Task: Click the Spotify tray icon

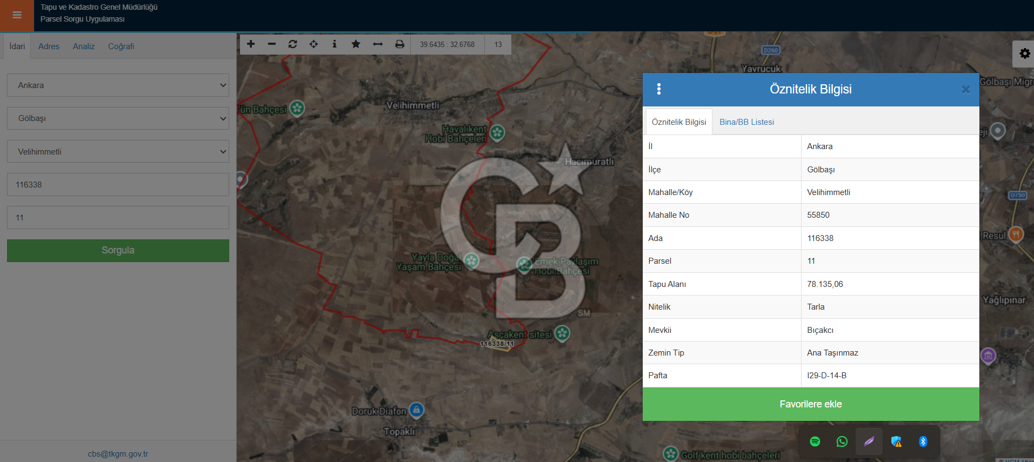Action: (815, 441)
